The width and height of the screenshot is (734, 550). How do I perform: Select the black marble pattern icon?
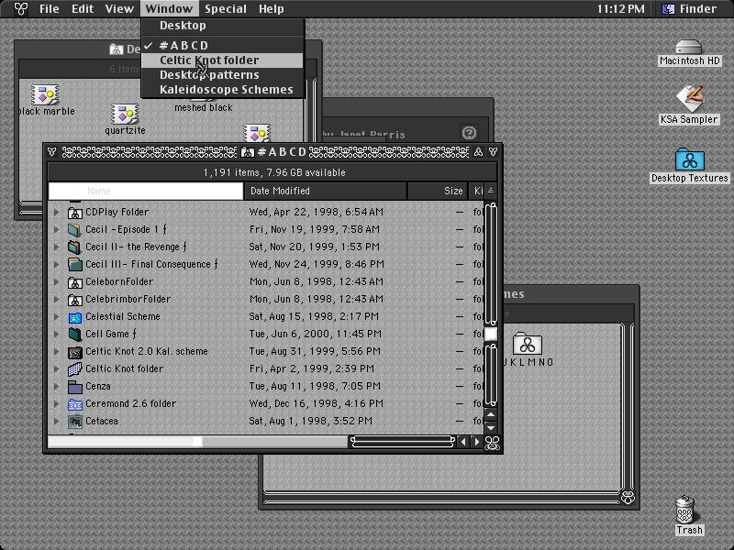[45, 94]
